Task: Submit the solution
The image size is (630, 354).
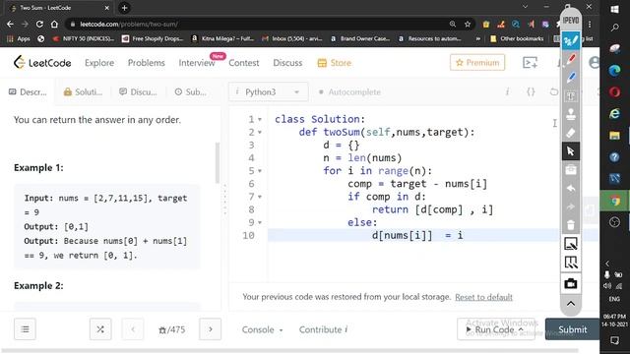Action: (x=572, y=329)
